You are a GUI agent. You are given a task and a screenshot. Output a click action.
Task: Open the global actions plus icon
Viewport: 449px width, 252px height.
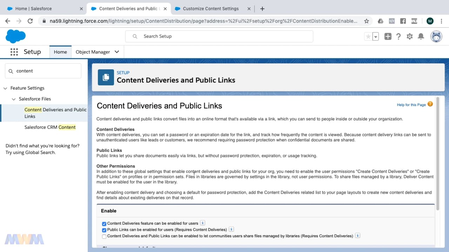[388, 36]
